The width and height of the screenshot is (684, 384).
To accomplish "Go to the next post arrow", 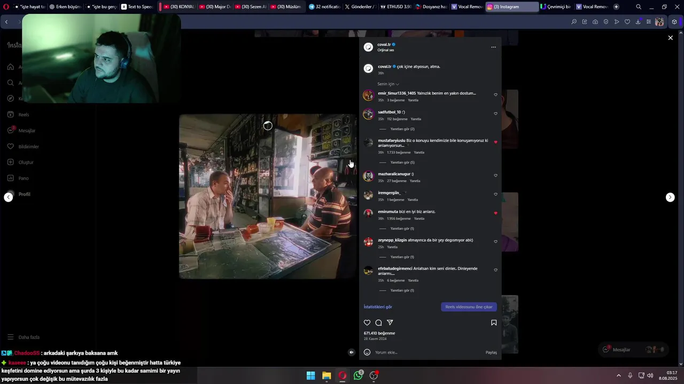I will pos(670,197).
